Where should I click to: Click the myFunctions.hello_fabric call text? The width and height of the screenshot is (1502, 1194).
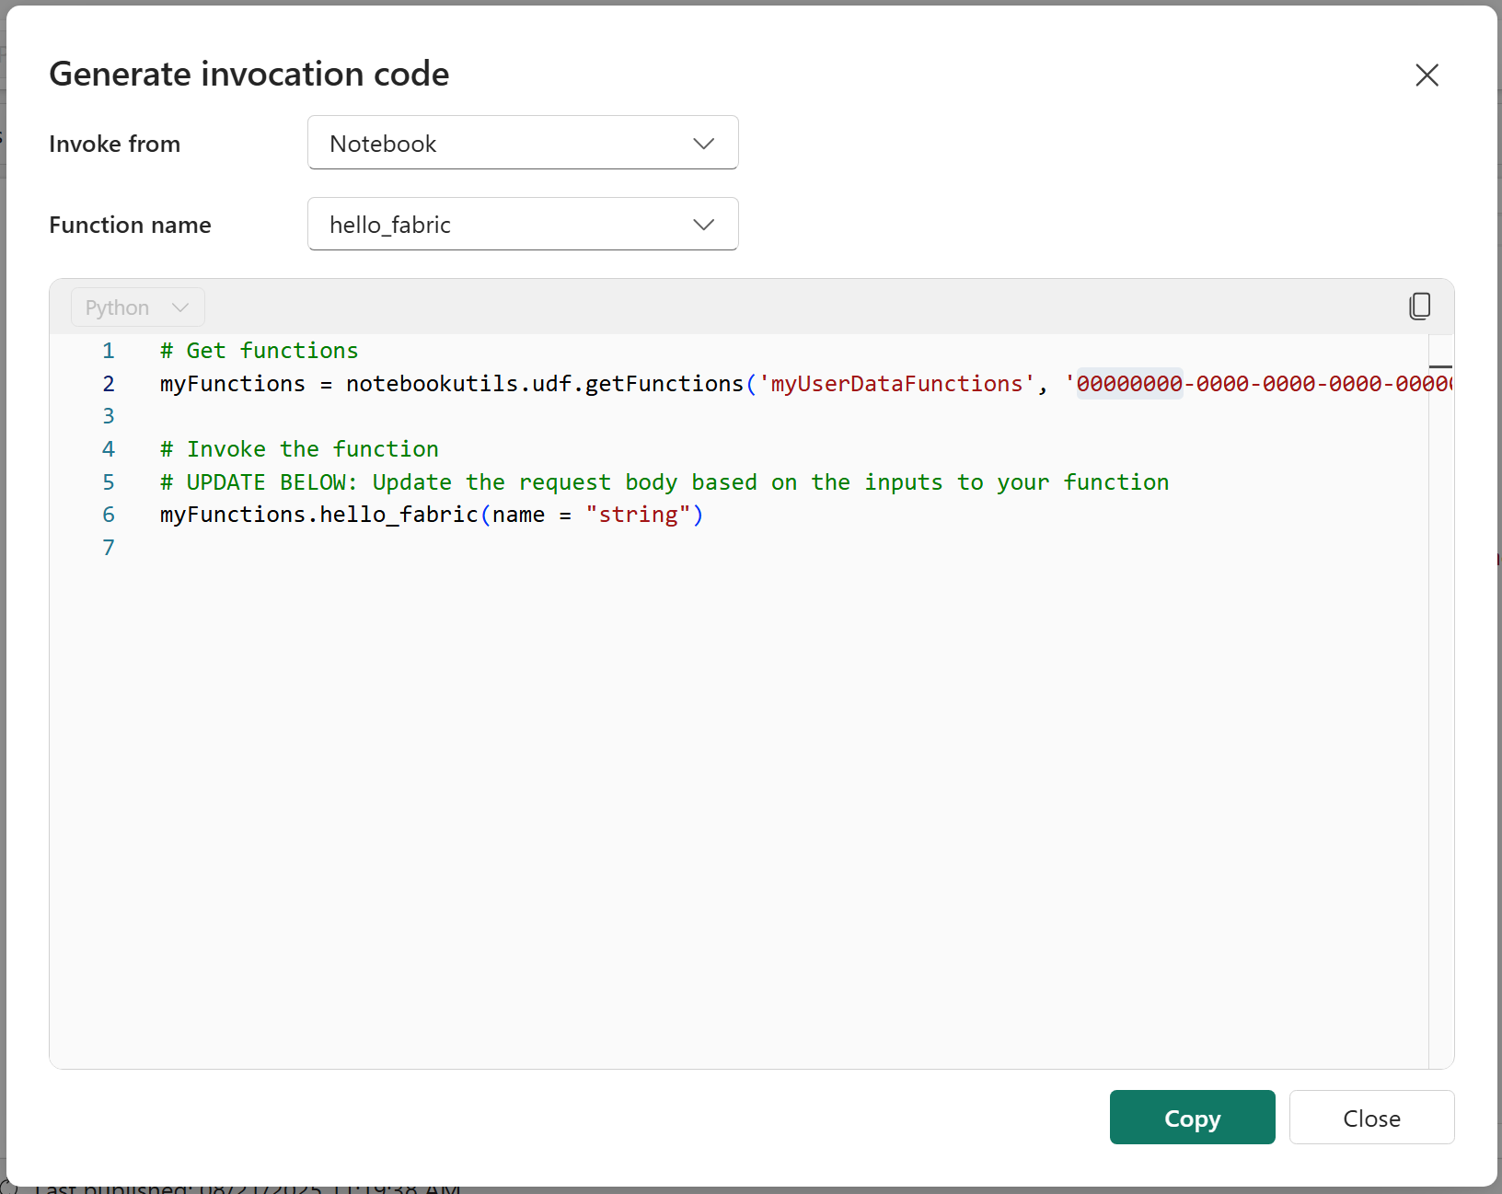[318, 515]
